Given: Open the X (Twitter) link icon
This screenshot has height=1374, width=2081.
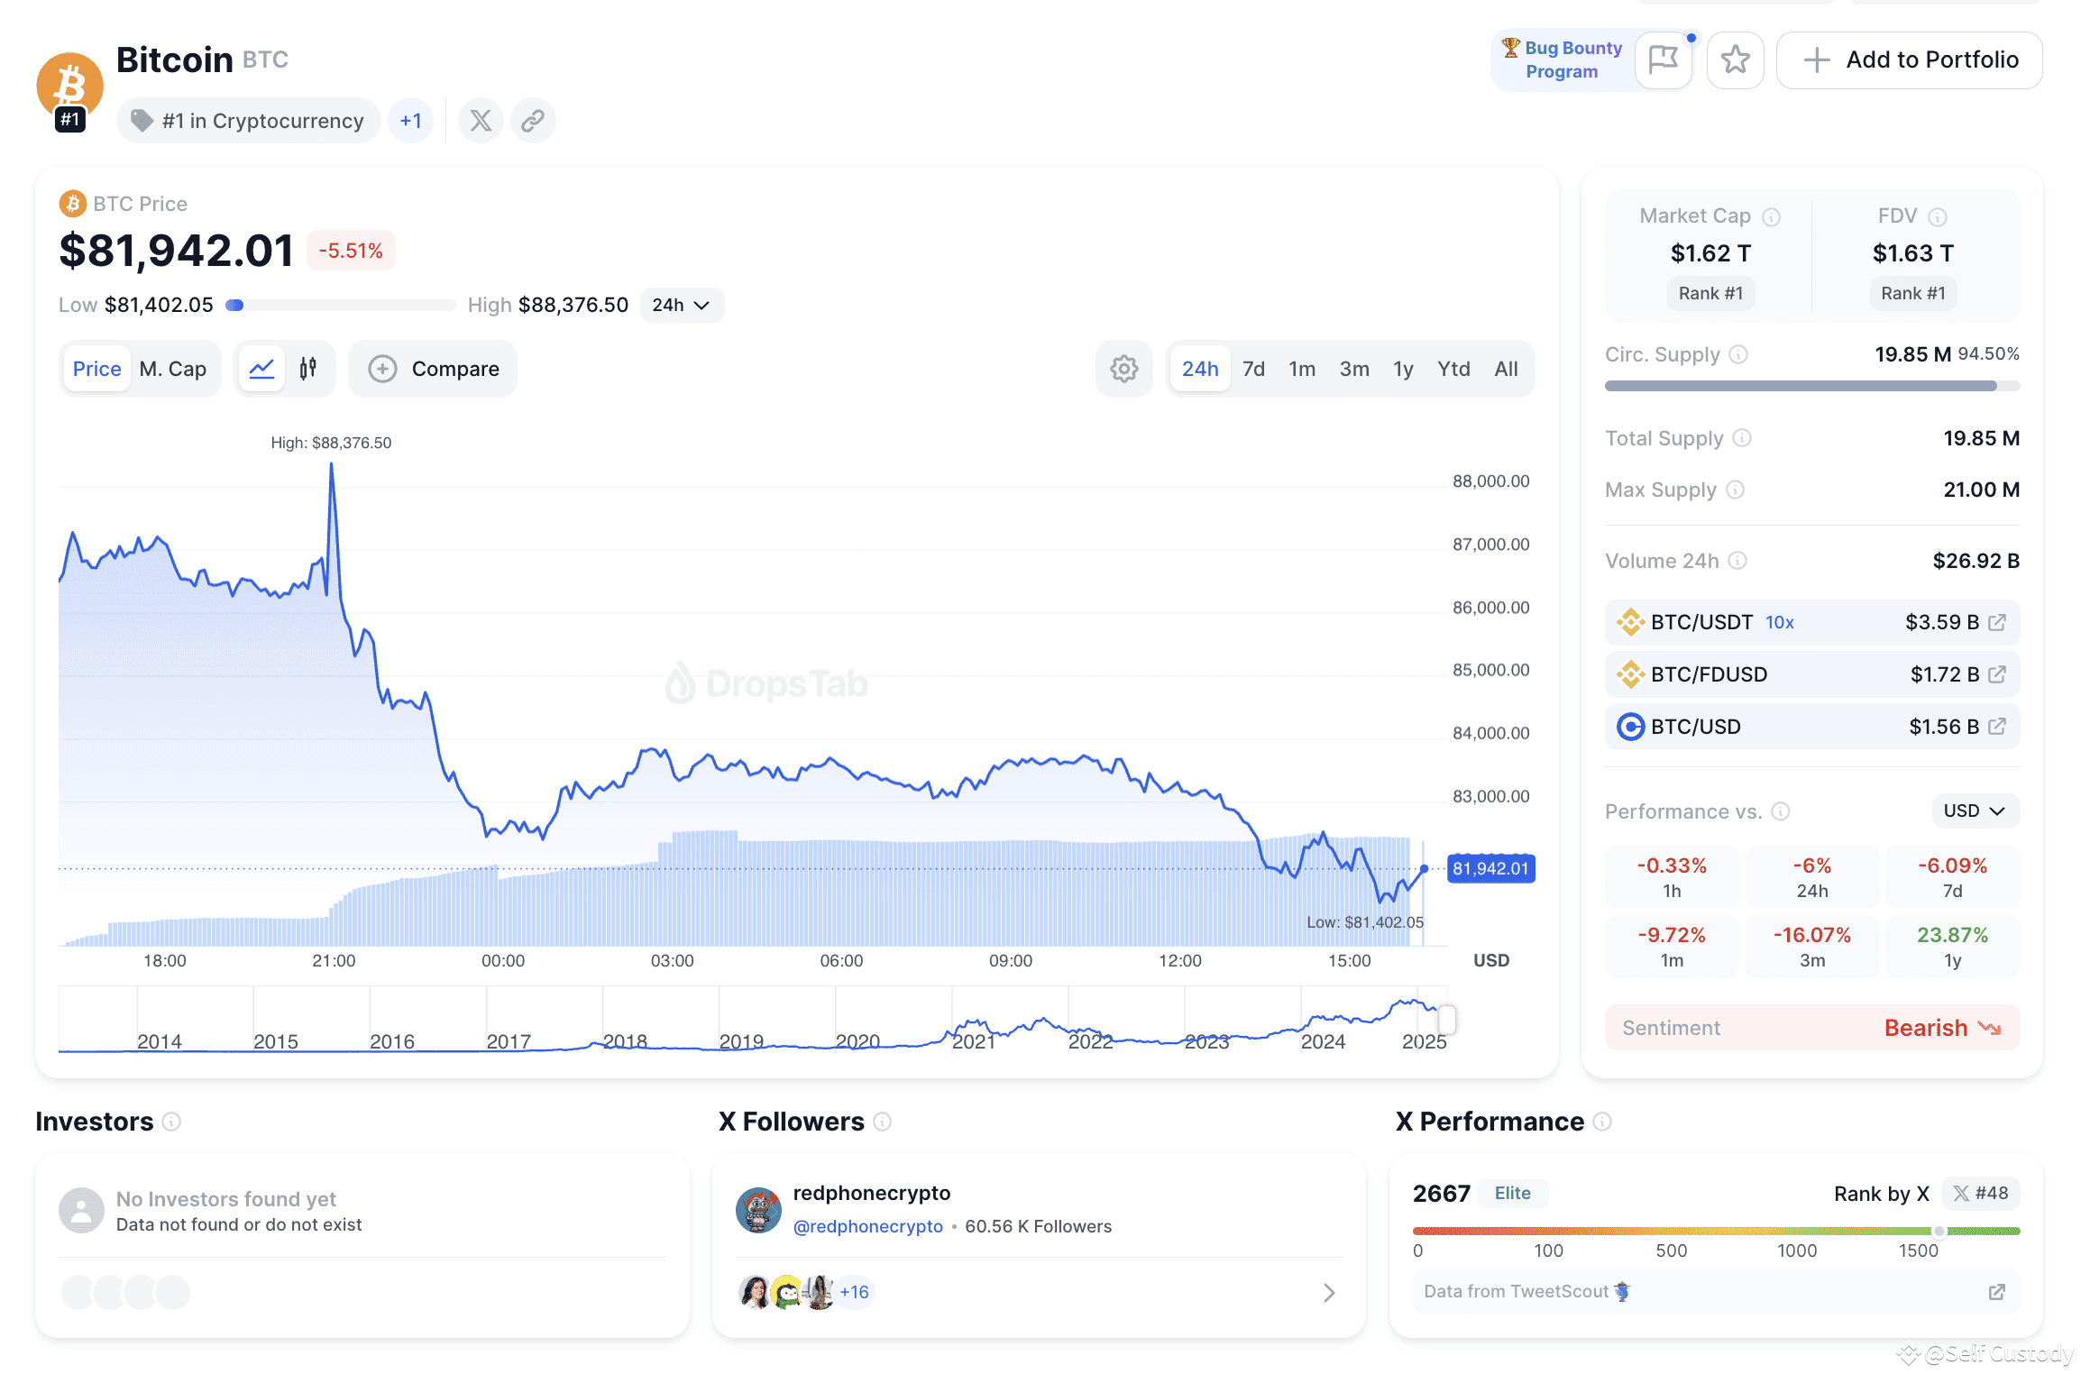Looking at the screenshot, I should [x=481, y=120].
